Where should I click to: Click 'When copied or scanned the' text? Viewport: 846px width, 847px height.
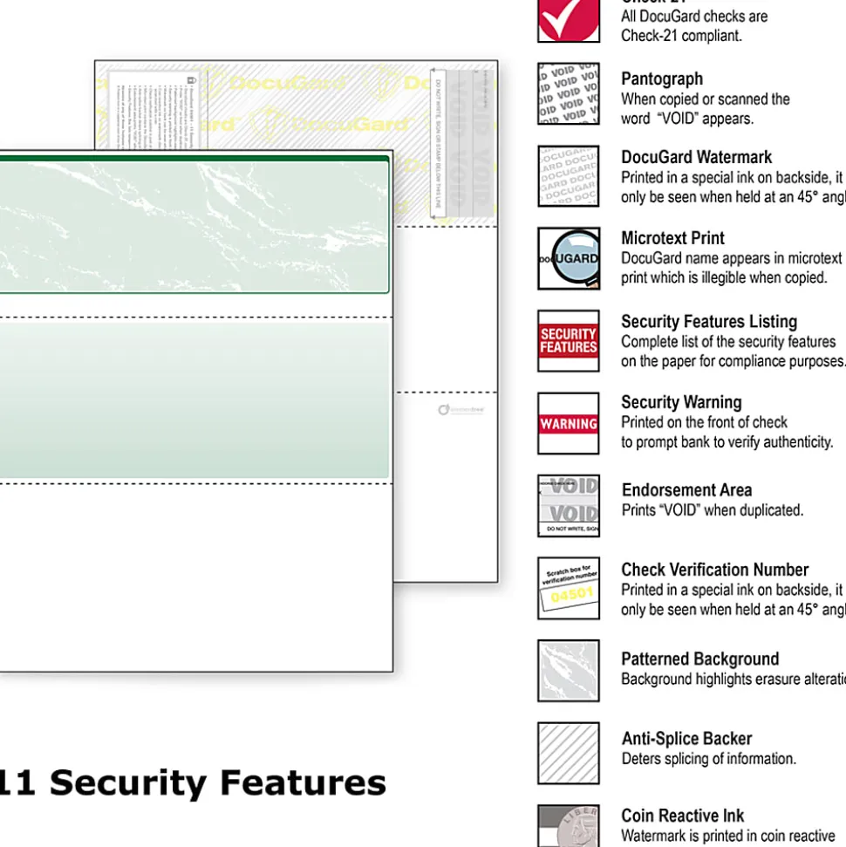[x=705, y=99]
